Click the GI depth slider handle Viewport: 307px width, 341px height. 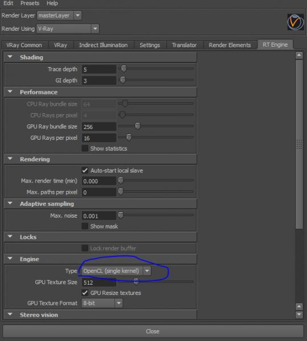123,80
